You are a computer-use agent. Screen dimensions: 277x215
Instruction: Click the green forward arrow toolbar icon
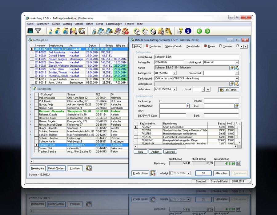pyautogui.click(x=207, y=31)
